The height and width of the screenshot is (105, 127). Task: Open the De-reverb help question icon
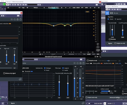click(20, 19)
